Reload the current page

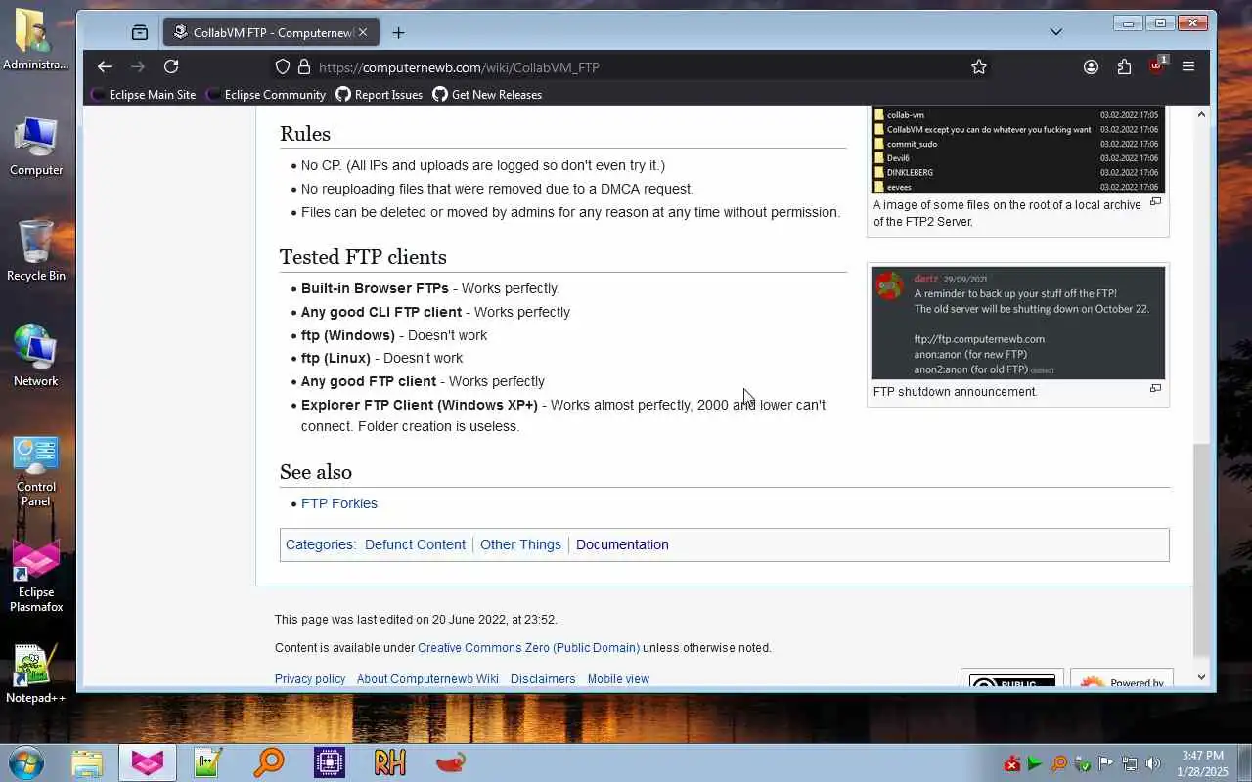coord(171,66)
